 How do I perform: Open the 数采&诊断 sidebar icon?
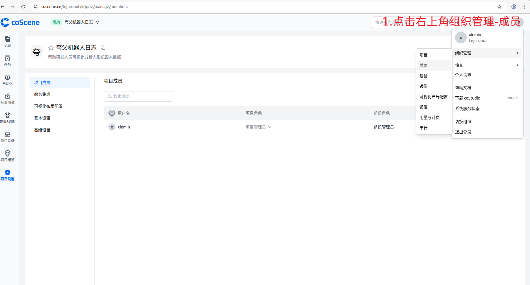click(x=8, y=117)
